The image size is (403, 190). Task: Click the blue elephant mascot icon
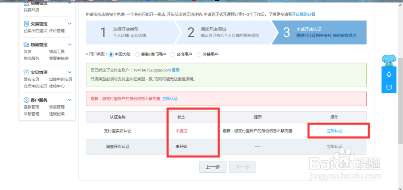click(x=389, y=60)
